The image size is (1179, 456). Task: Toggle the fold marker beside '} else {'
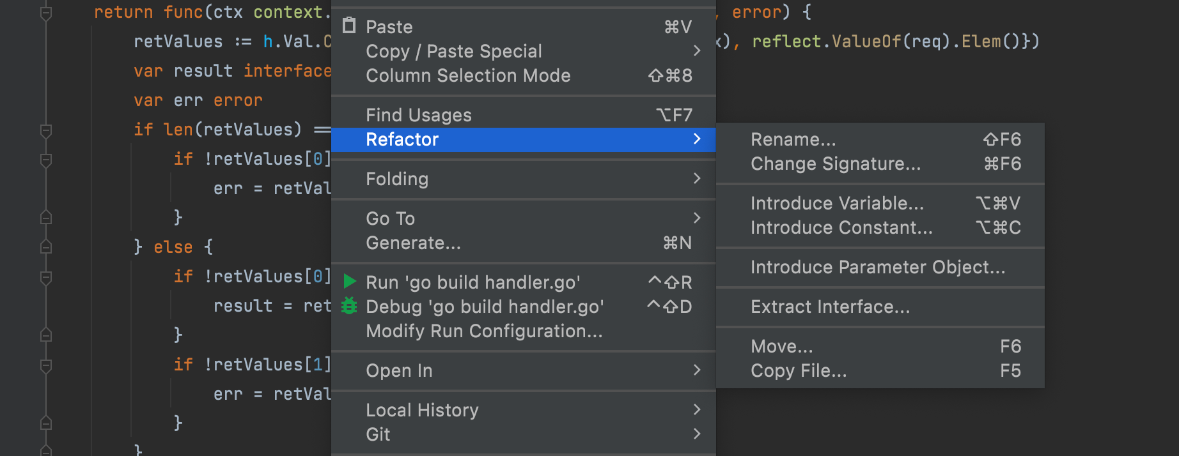click(46, 247)
